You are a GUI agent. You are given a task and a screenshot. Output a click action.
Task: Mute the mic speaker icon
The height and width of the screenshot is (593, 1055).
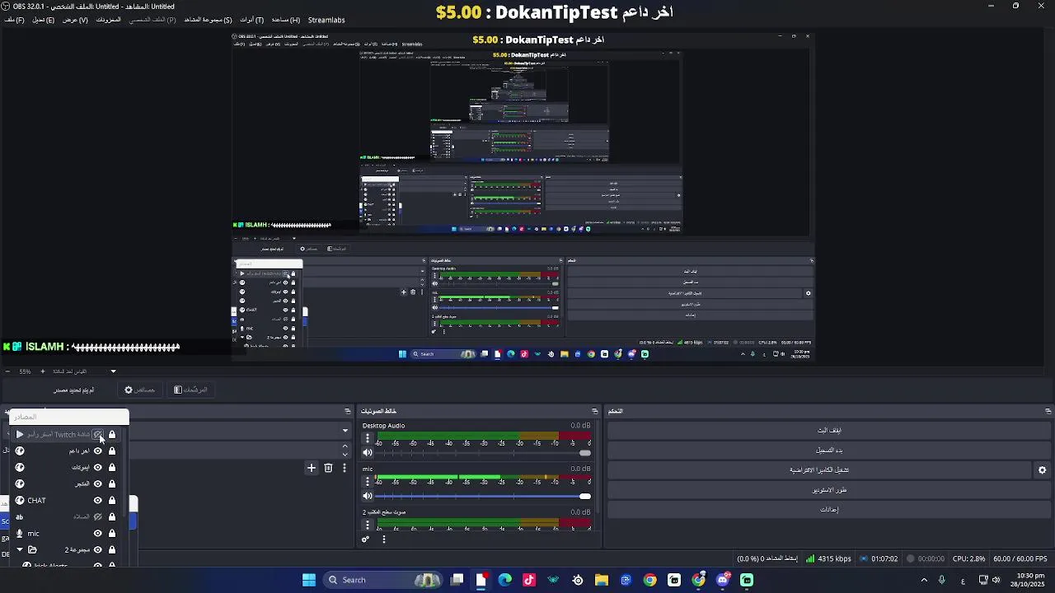coord(368,496)
